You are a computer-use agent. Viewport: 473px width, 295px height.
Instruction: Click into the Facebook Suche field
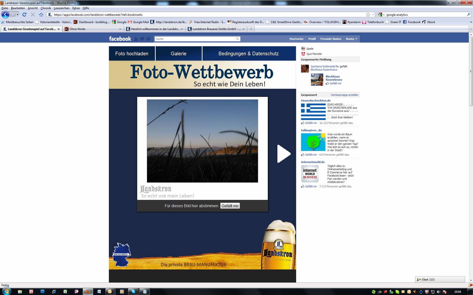(194, 39)
